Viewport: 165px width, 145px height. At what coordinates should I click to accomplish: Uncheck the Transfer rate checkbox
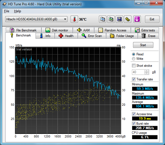(134, 79)
